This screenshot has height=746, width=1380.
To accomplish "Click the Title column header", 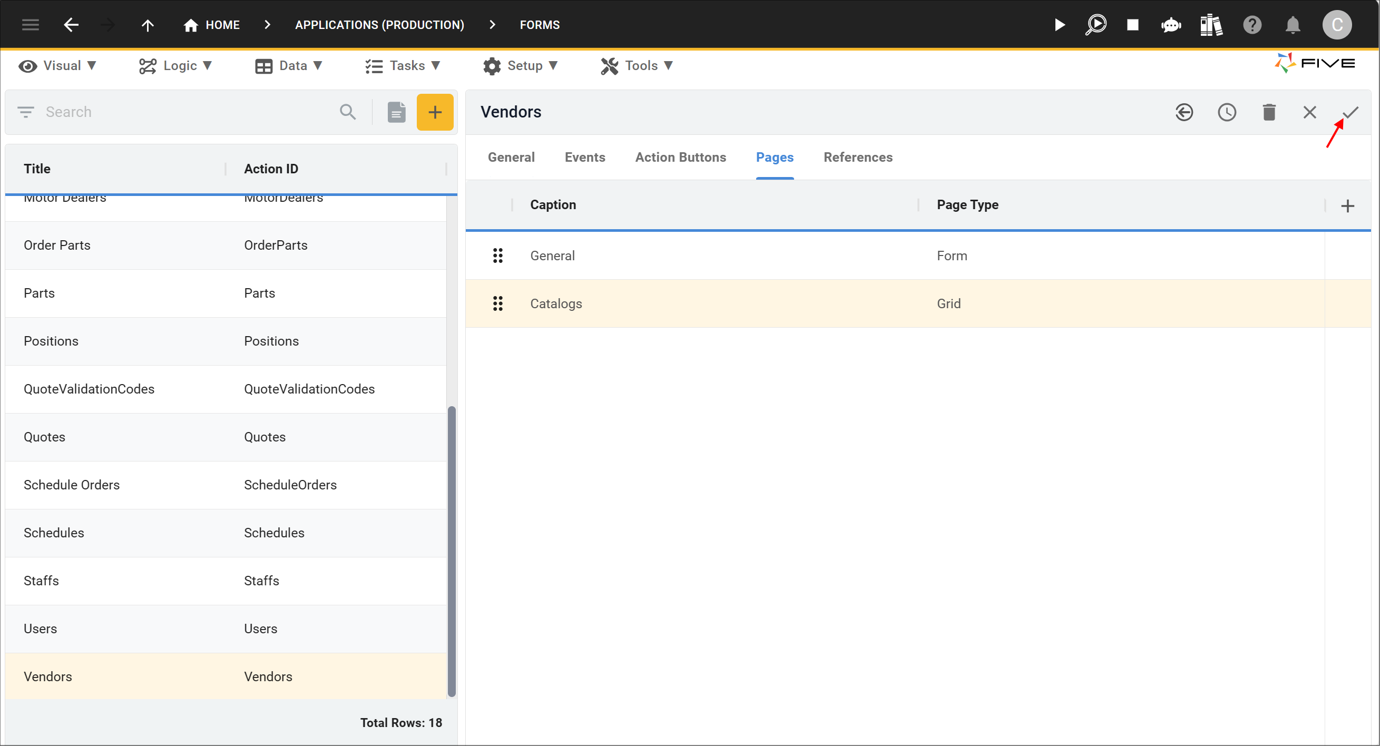I will point(37,169).
